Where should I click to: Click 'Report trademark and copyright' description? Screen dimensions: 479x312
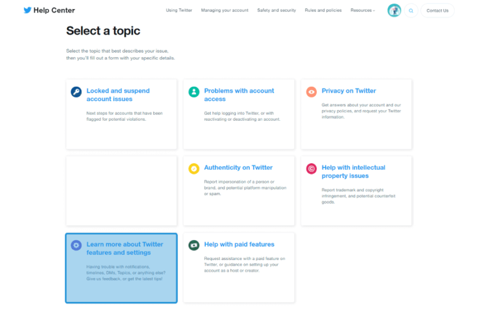(358, 196)
